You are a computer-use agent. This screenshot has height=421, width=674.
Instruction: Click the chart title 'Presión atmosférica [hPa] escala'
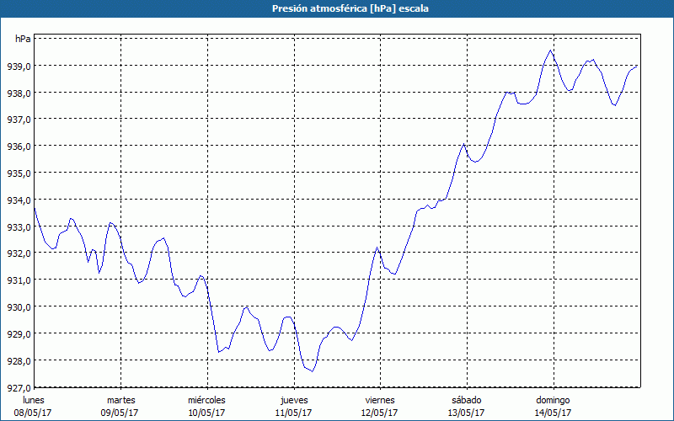[337, 8]
